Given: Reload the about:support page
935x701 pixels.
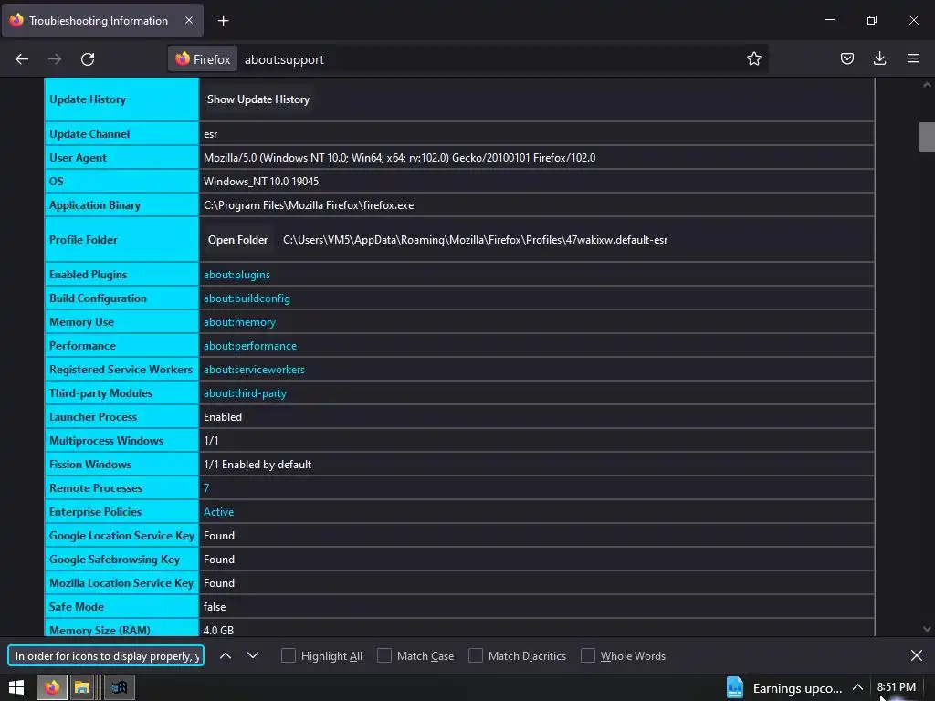Looking at the screenshot, I should point(88,59).
